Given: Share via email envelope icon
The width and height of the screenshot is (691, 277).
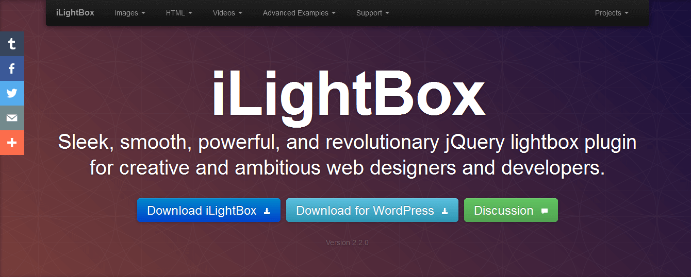Looking at the screenshot, I should [12, 118].
